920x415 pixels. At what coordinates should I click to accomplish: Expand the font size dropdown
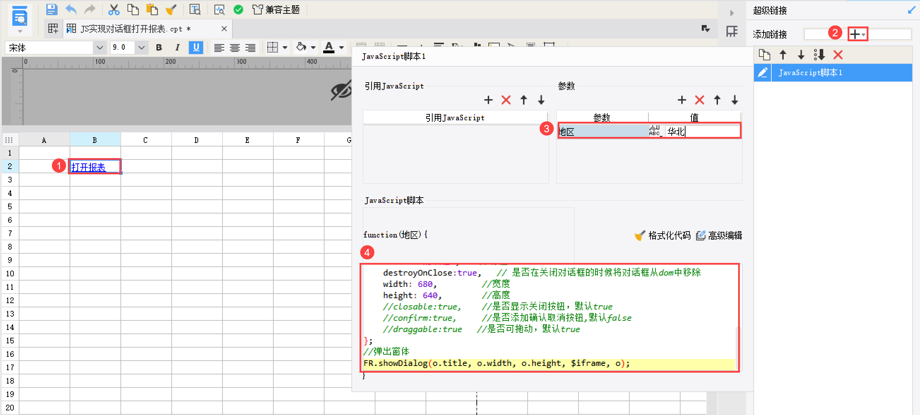[x=141, y=47]
